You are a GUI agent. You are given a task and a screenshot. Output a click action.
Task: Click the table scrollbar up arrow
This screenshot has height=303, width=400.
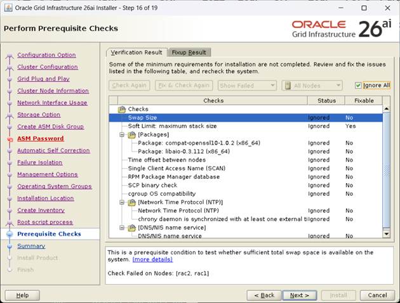coord(387,109)
